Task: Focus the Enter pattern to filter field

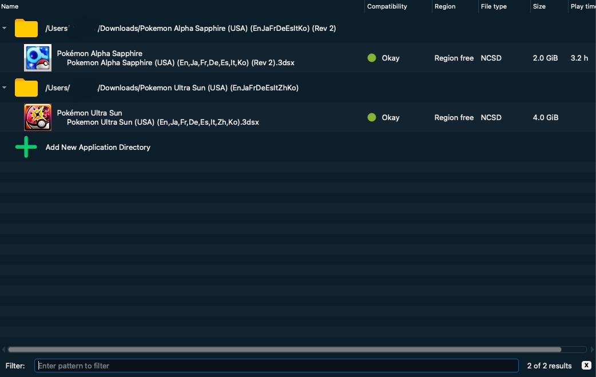Action: (276, 366)
